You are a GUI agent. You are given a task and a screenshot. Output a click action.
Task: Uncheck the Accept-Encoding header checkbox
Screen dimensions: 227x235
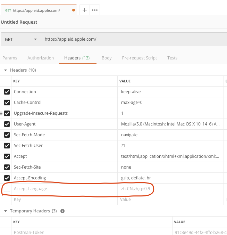point(7,178)
